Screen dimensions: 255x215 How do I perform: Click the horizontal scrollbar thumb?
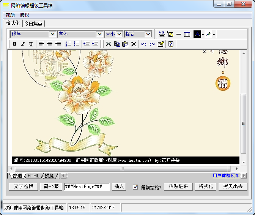click(122, 169)
